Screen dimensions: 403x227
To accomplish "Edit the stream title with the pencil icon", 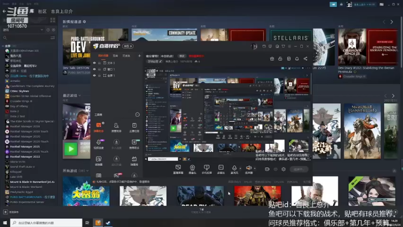I will [160, 62].
